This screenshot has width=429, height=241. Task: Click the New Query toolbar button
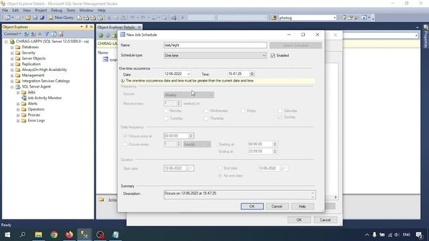point(61,17)
